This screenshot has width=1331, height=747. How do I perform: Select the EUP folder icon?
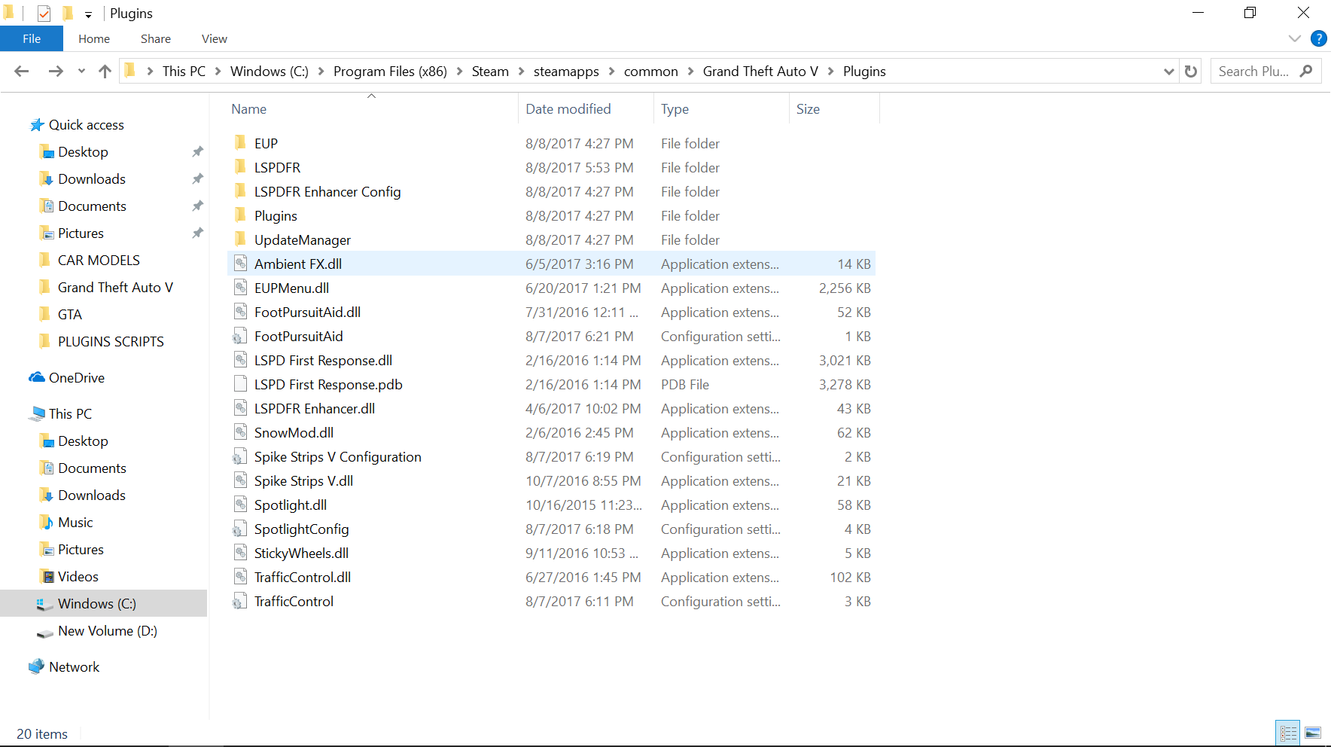(x=240, y=143)
